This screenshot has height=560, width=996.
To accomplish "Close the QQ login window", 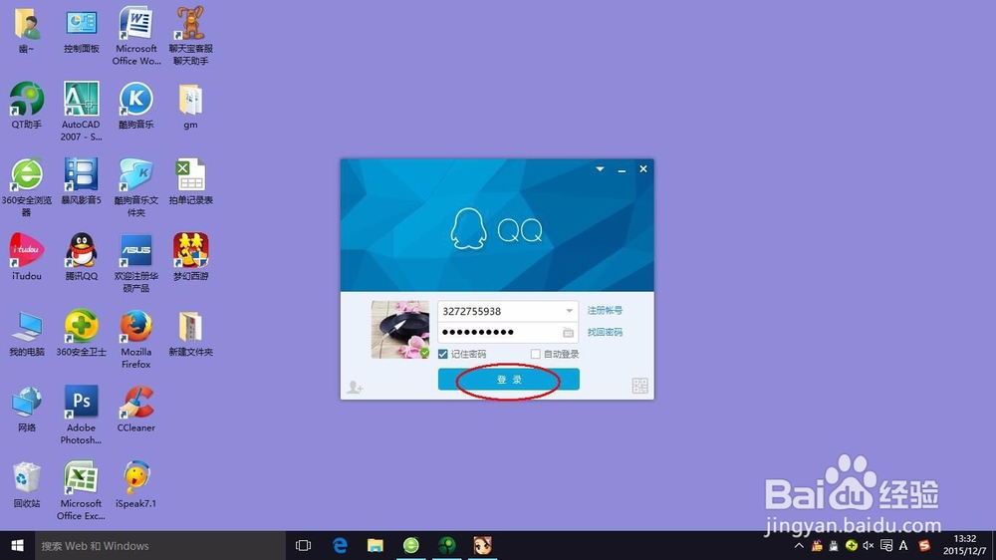I will point(643,168).
